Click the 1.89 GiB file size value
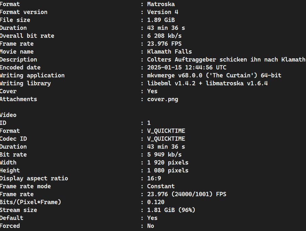 [161, 20]
